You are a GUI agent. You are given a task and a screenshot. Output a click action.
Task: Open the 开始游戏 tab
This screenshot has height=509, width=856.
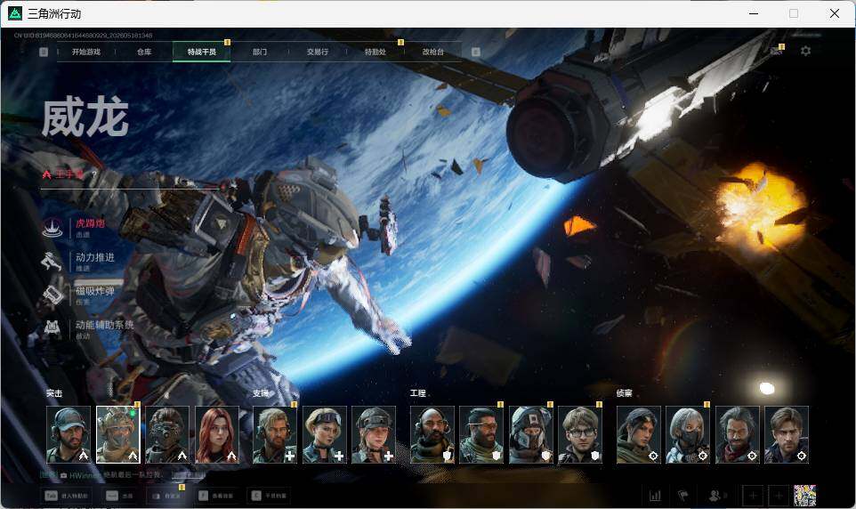(x=86, y=52)
